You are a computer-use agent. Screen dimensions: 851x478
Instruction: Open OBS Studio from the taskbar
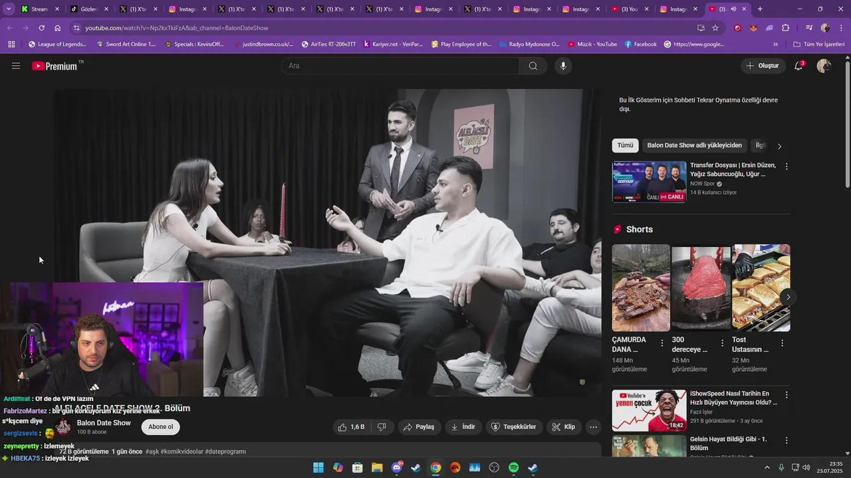click(x=494, y=467)
